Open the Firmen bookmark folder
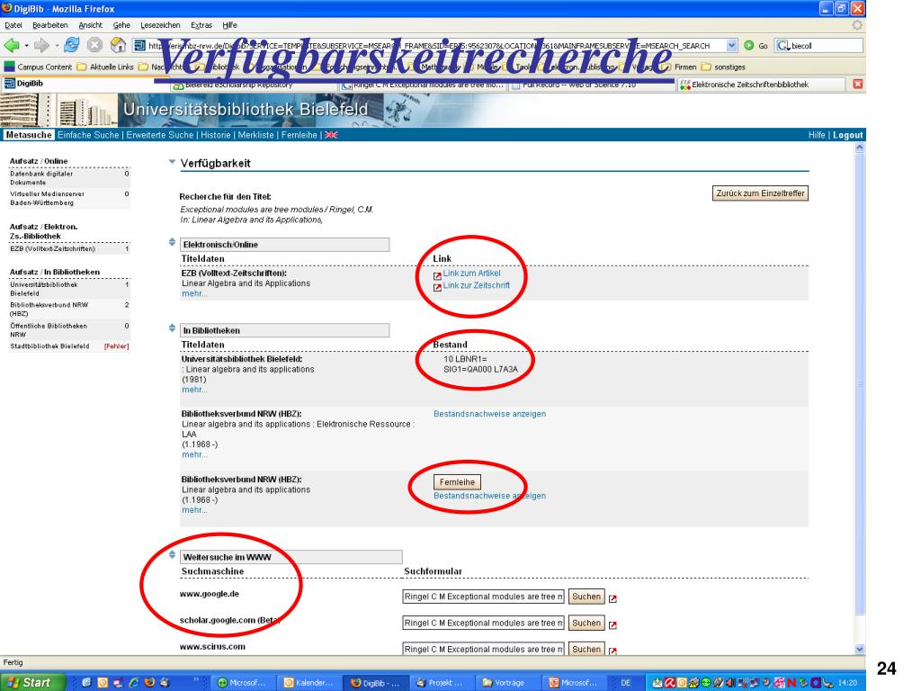Screen dimensions: 921x691 680,67
